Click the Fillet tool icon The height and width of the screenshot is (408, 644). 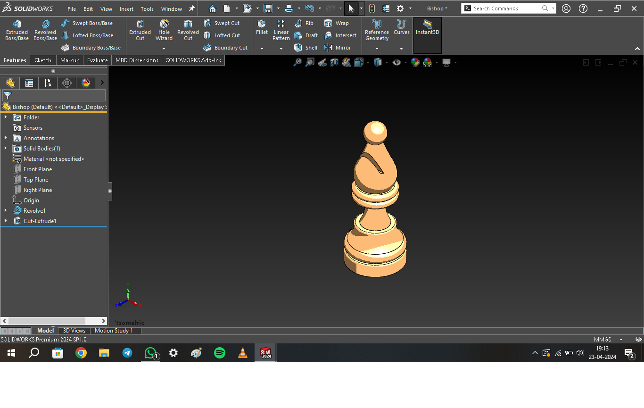[262, 25]
